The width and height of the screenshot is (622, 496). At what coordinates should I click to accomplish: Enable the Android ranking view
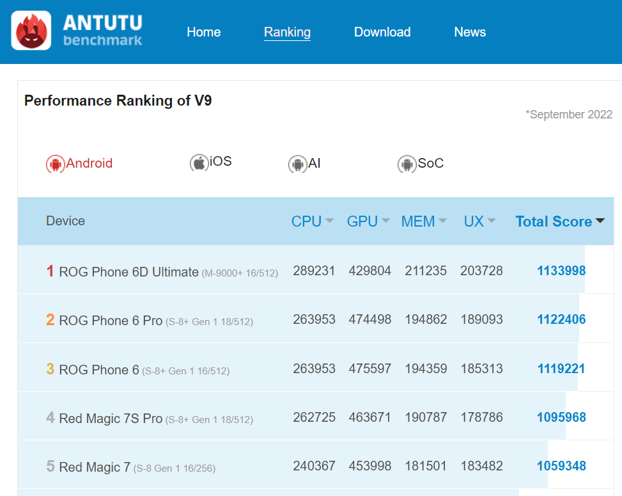click(79, 163)
